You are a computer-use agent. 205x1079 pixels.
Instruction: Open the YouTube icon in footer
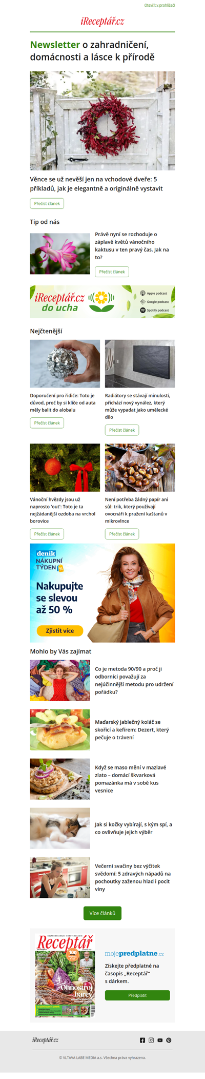[160, 1040]
